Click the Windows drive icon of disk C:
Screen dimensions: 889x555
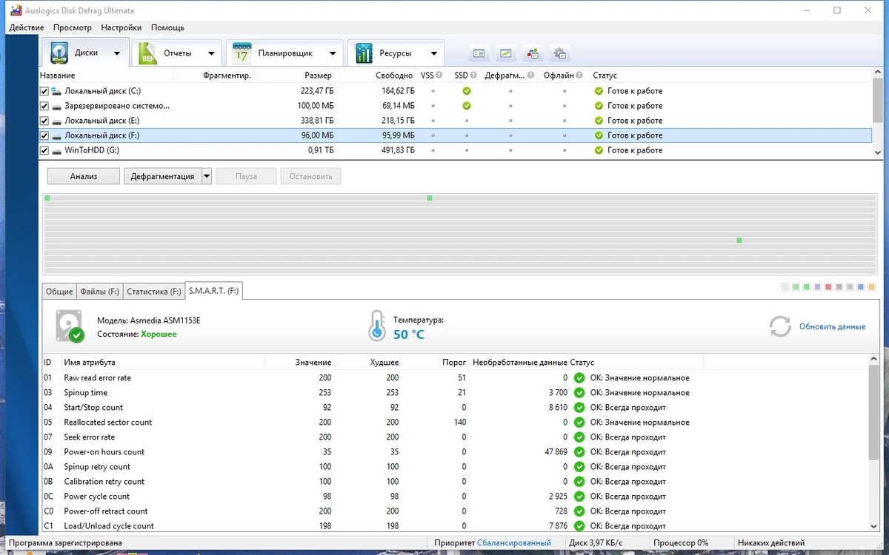(x=56, y=91)
